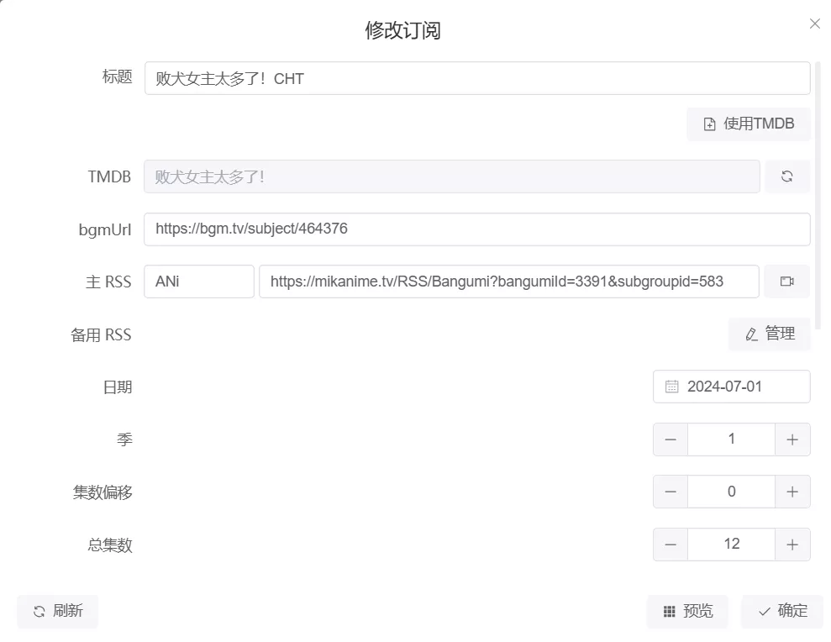
Task: Select the main RSS mikanime URL field
Action: coord(508,282)
